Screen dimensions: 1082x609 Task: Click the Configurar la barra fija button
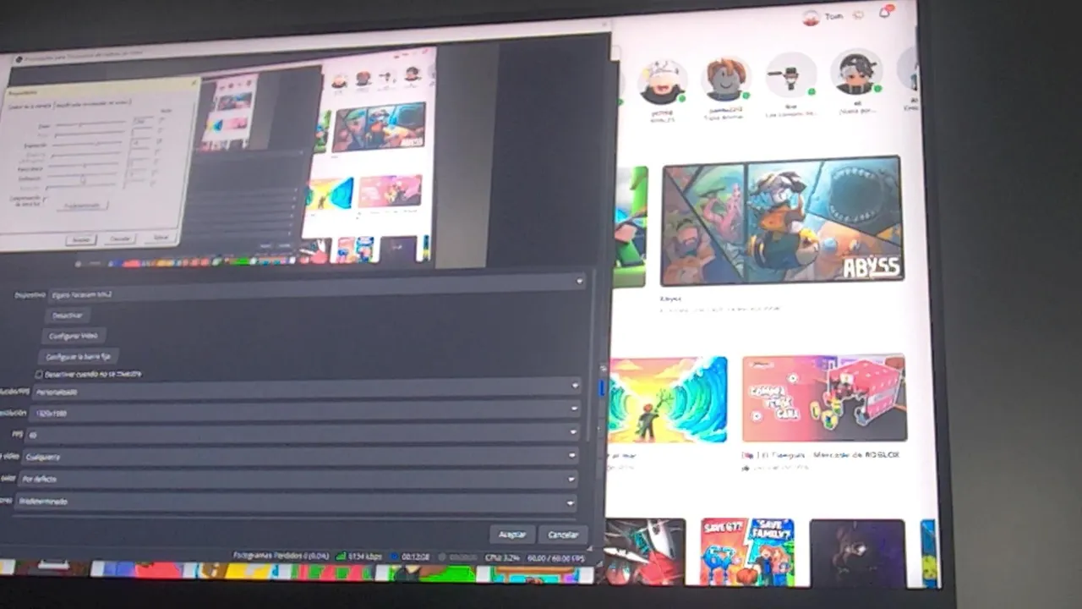[x=79, y=357]
